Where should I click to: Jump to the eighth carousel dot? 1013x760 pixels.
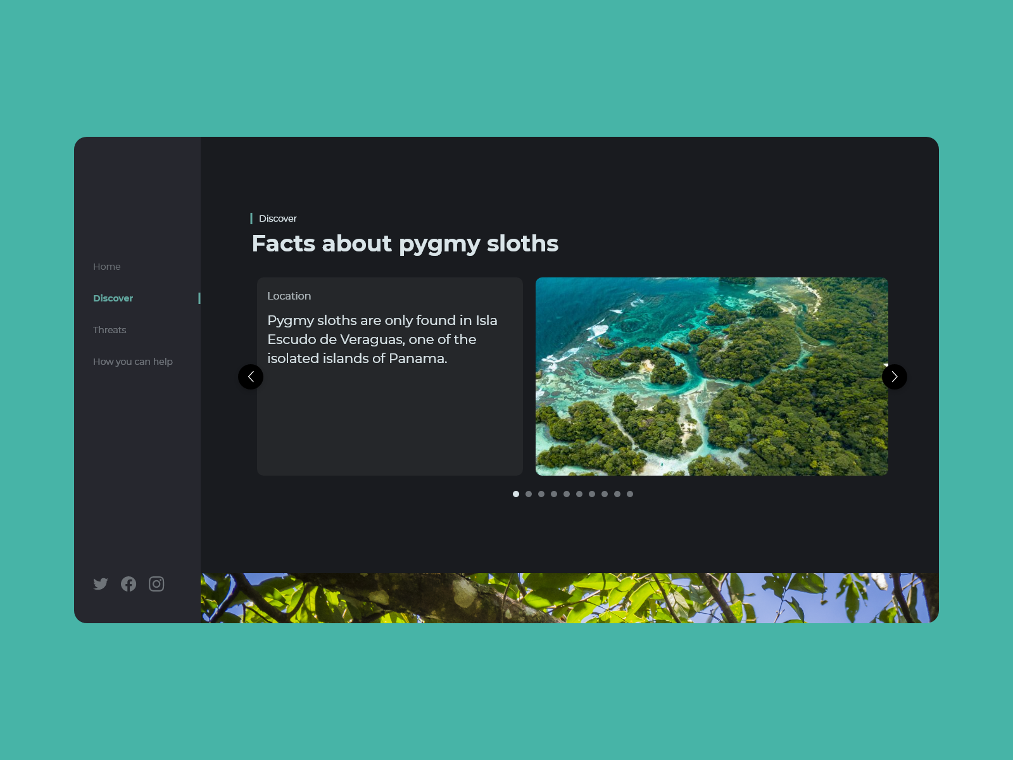[605, 494]
